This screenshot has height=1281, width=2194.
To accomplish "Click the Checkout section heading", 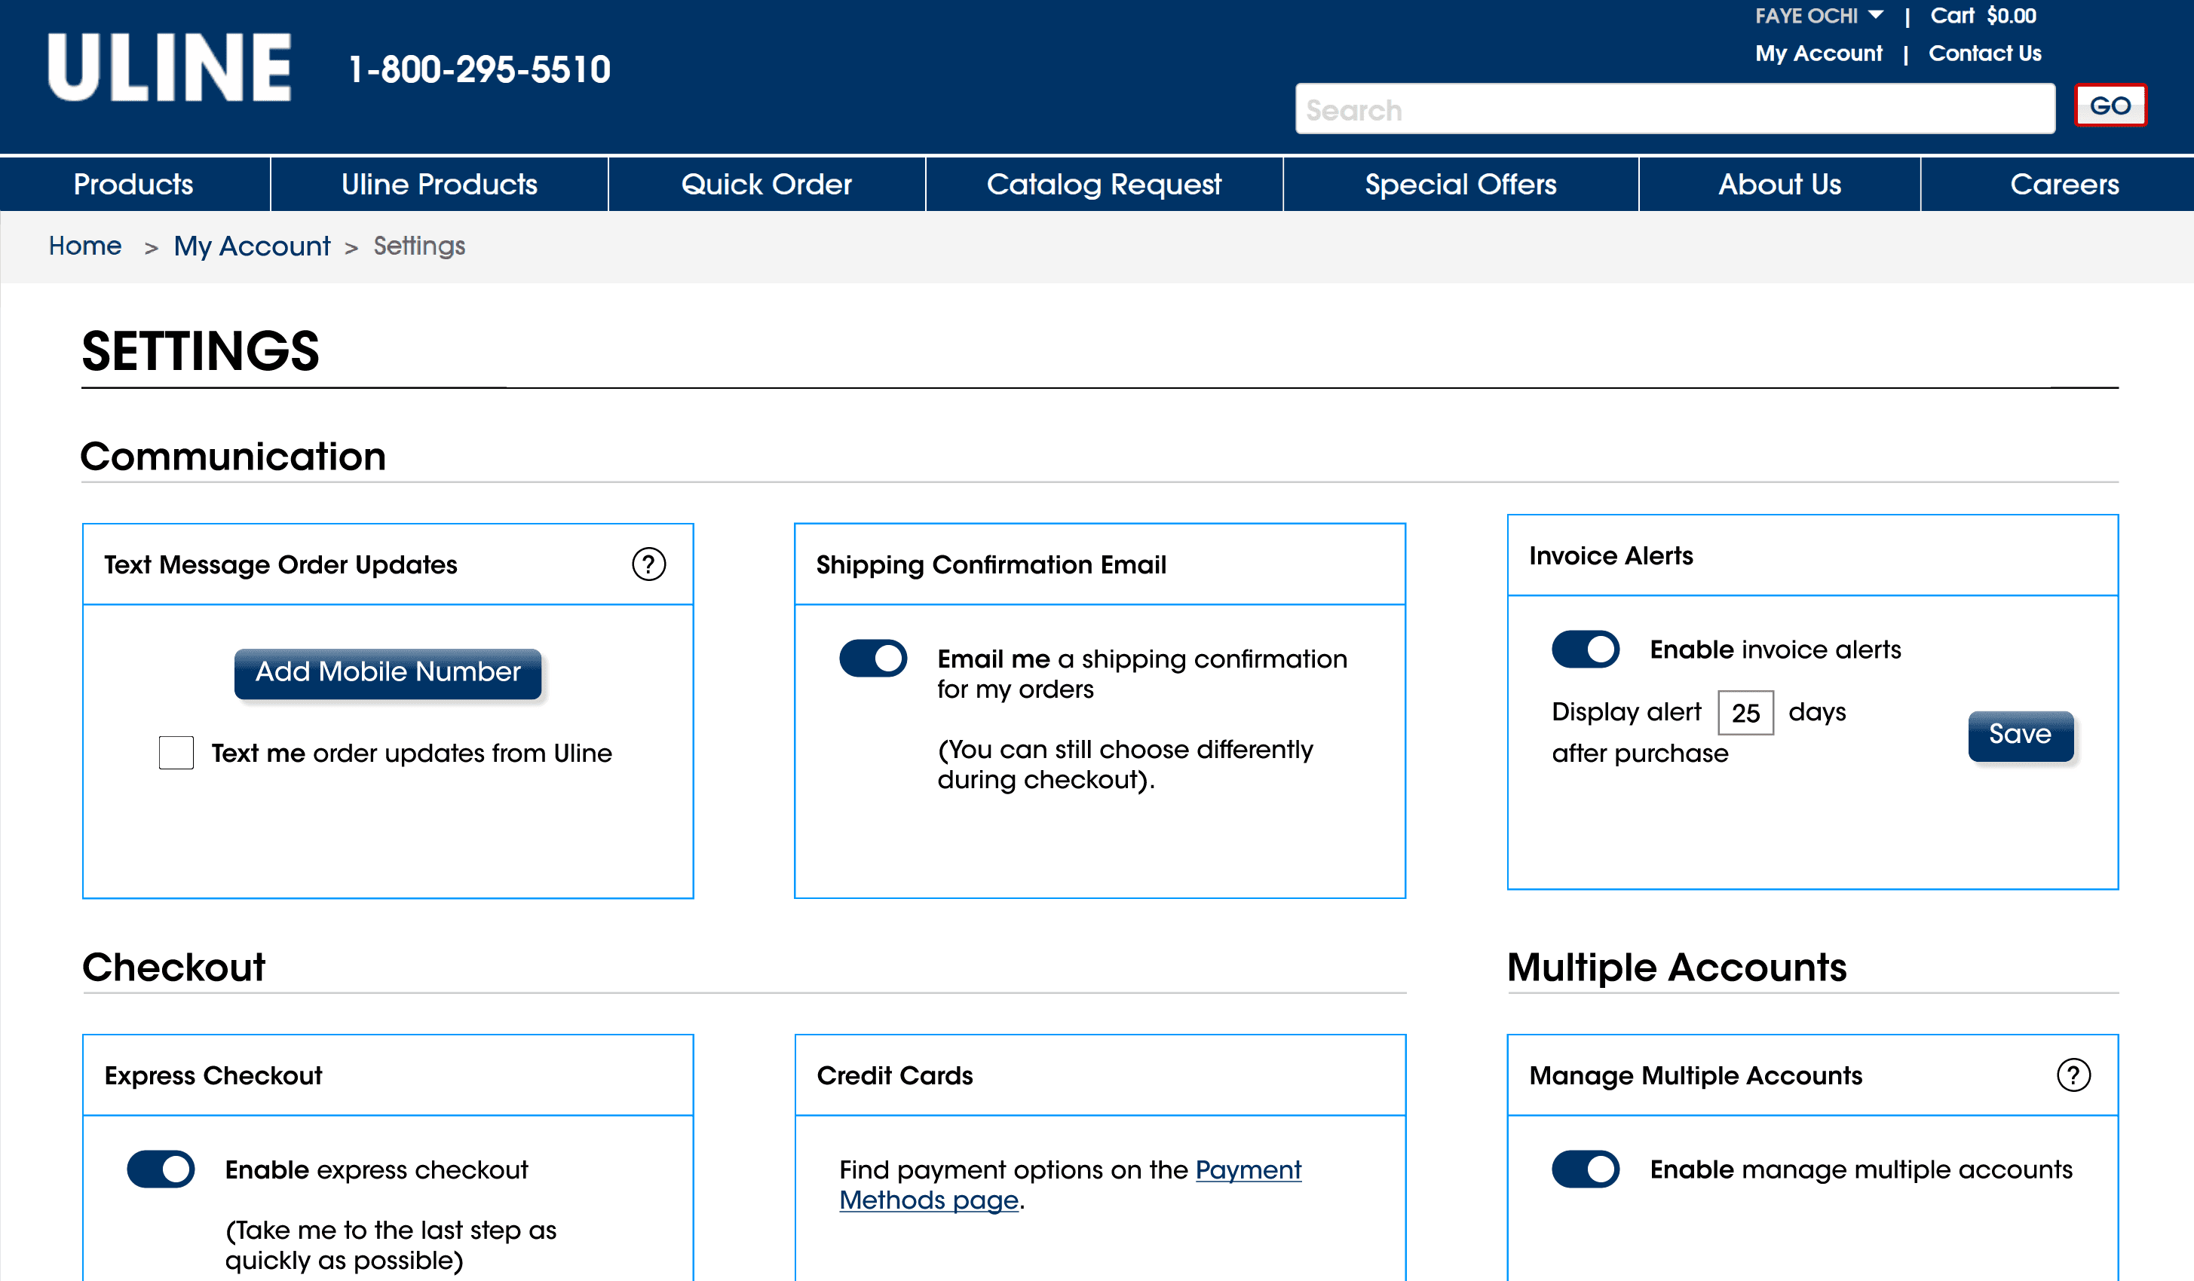I will coord(173,967).
